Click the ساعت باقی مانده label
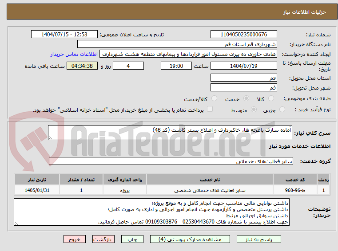Screen dimensions: 338x251 click(x=44, y=66)
